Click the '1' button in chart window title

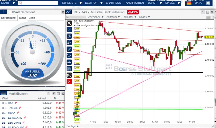203,12
